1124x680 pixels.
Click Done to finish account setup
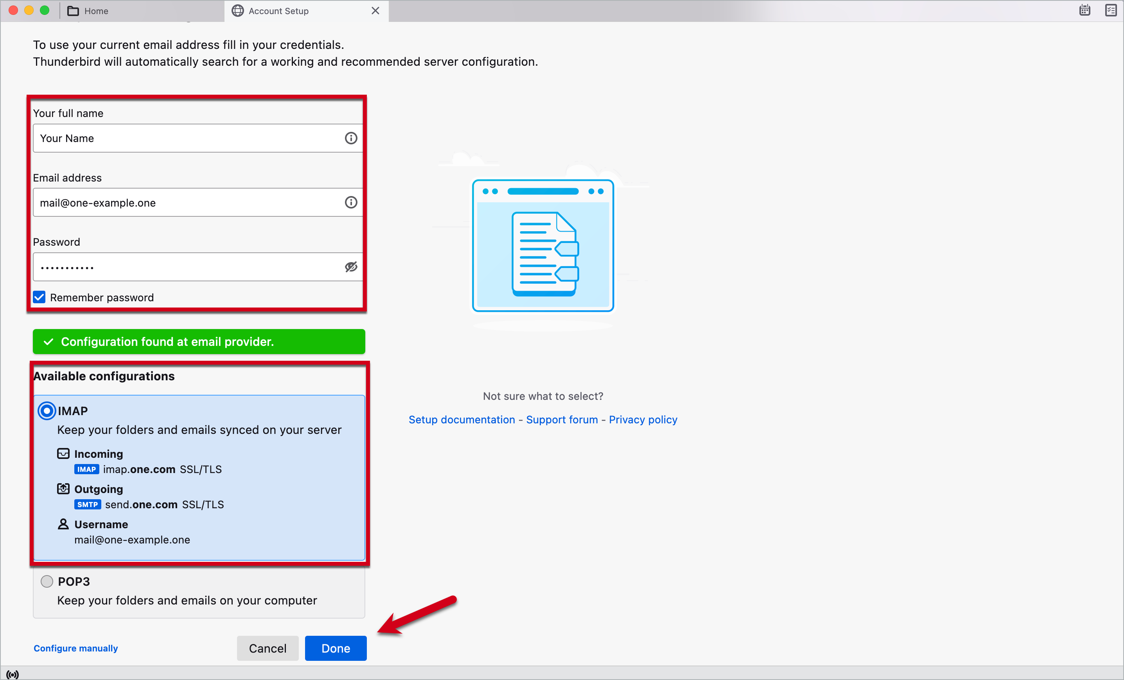(335, 648)
